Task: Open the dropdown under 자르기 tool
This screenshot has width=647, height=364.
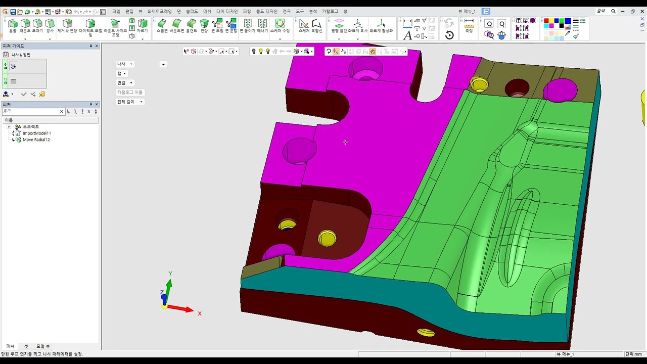Action: 143,39
